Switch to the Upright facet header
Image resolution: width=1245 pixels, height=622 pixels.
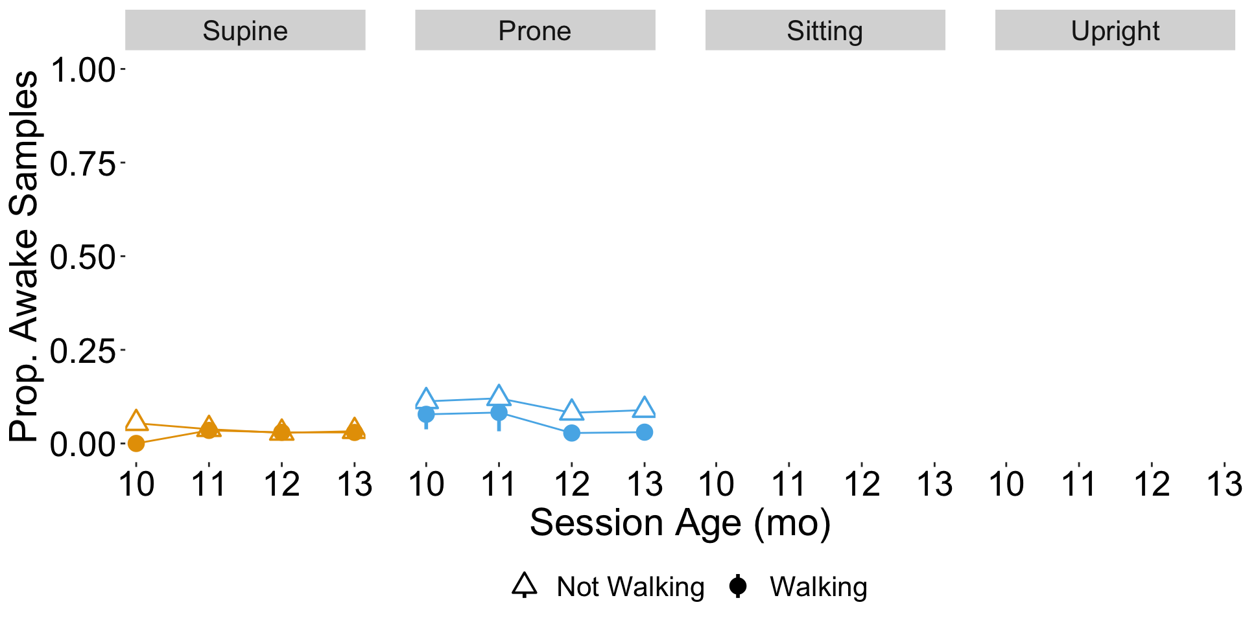click(x=1115, y=30)
